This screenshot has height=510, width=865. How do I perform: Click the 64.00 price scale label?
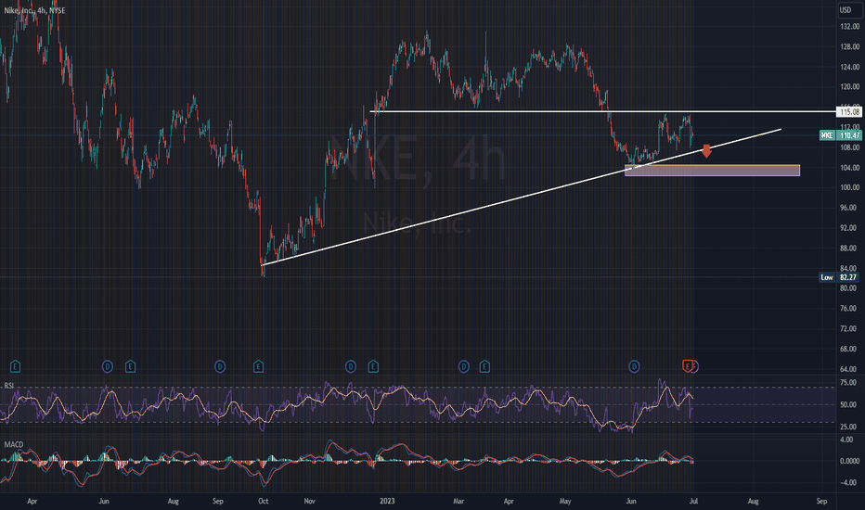(x=850, y=369)
